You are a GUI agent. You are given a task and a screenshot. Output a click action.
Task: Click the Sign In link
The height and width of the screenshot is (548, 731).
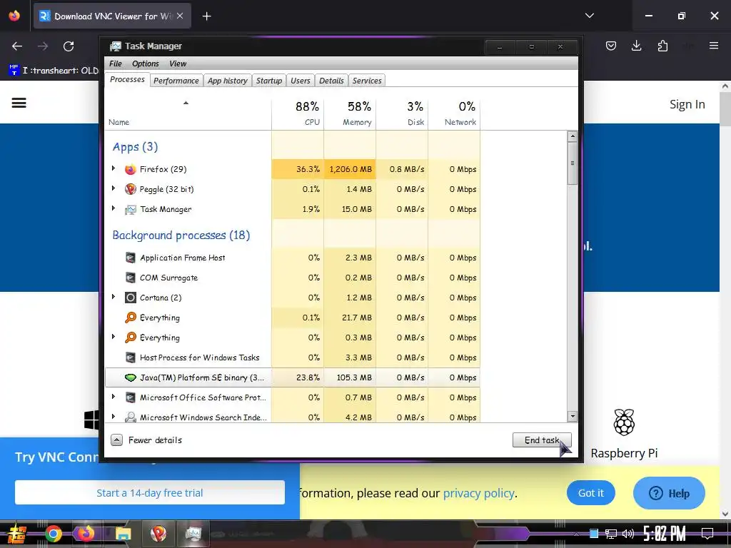tap(687, 104)
